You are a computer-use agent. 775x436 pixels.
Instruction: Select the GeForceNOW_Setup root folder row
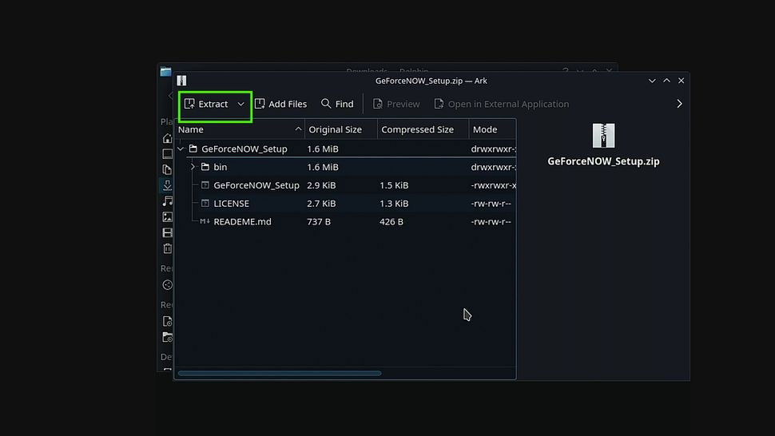345,149
